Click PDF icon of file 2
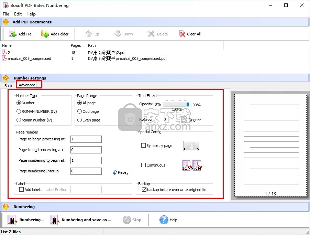 [x=4, y=52]
